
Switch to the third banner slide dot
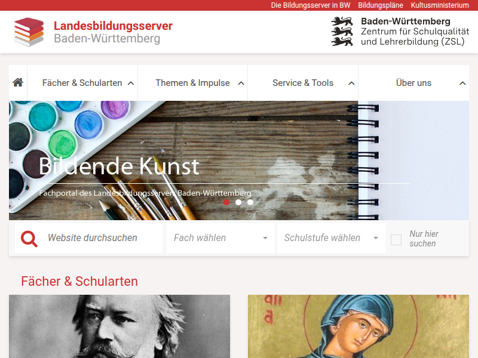(250, 202)
